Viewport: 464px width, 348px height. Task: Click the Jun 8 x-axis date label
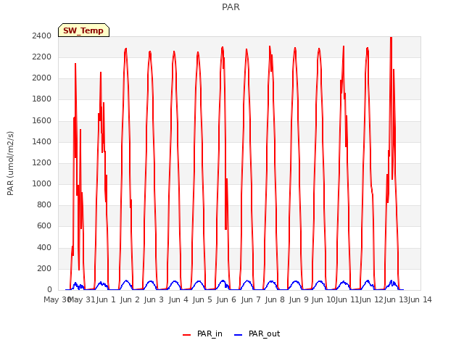(x=275, y=299)
